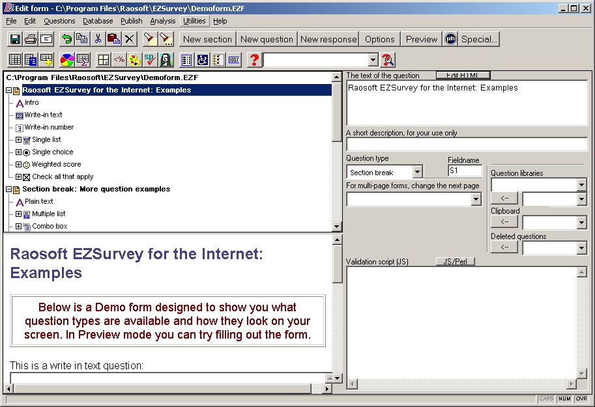The width and height of the screenshot is (595, 407).
Task: Open the toolbar search combo box dropdown
Action: pyautogui.click(x=373, y=60)
